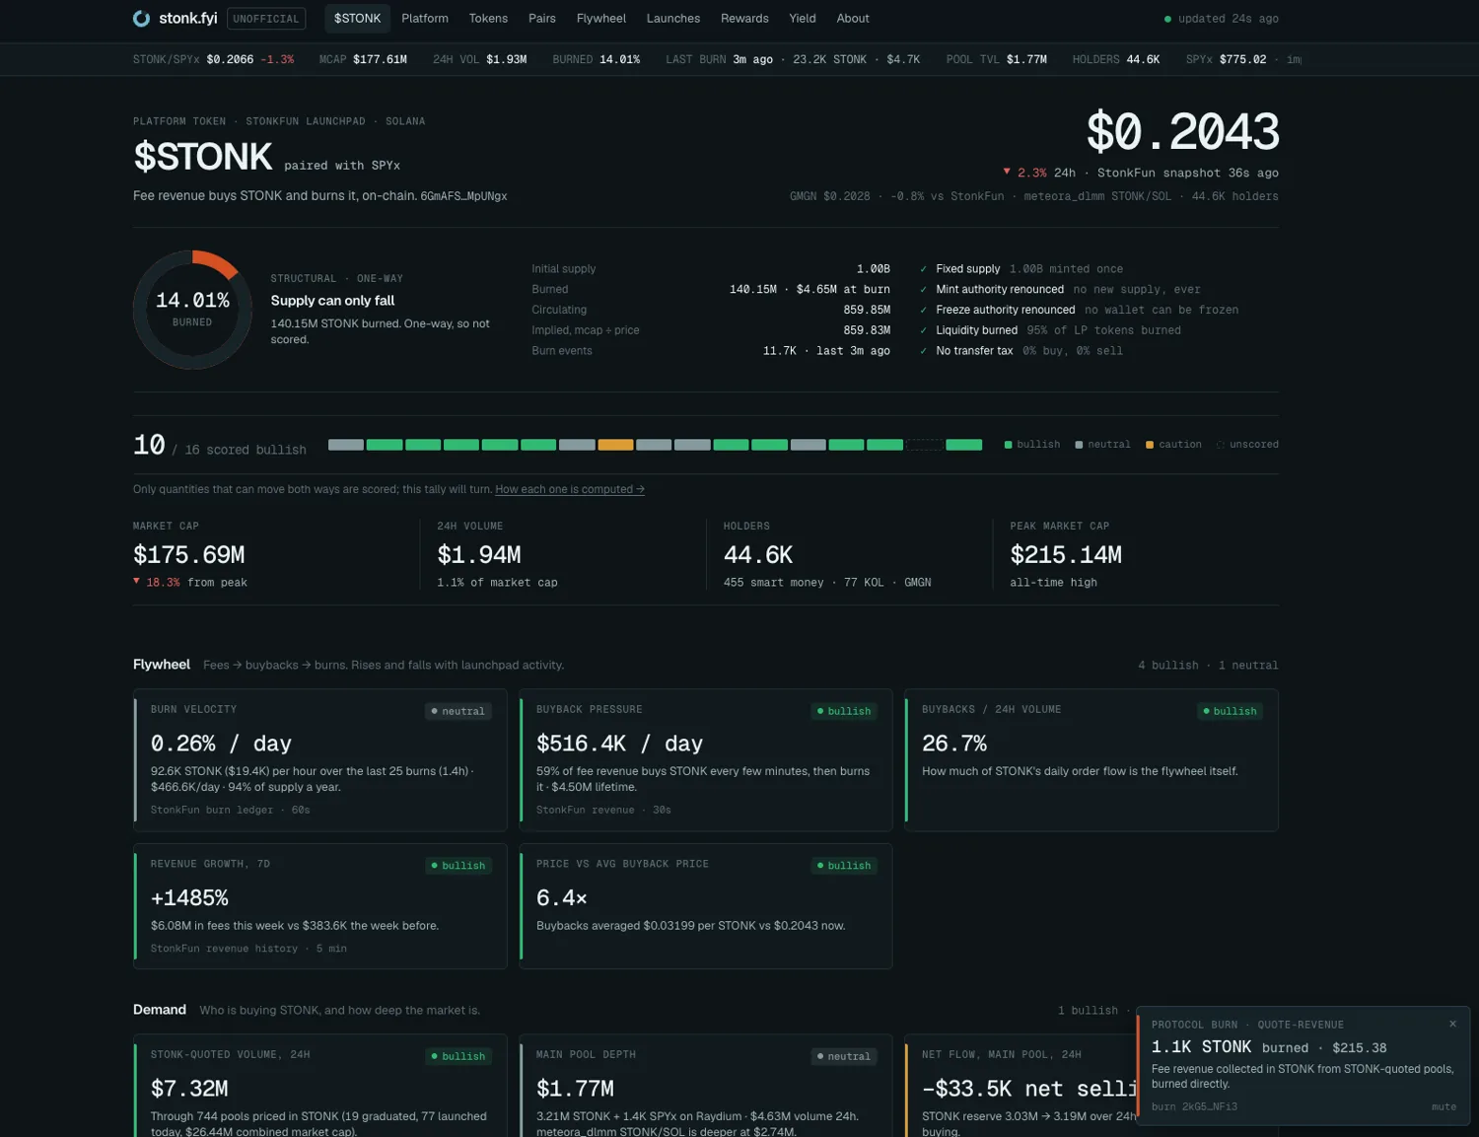Click the 24H VOL $1.93M ticker entry
The width and height of the screenshot is (1479, 1137).
coord(480,59)
